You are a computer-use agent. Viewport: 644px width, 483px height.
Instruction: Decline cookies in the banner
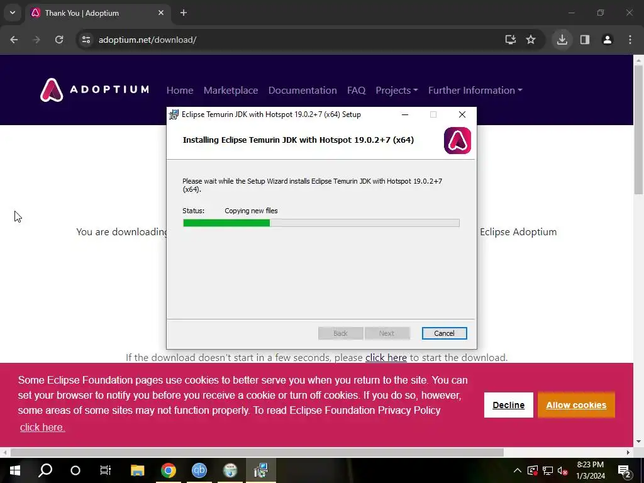[508, 405]
